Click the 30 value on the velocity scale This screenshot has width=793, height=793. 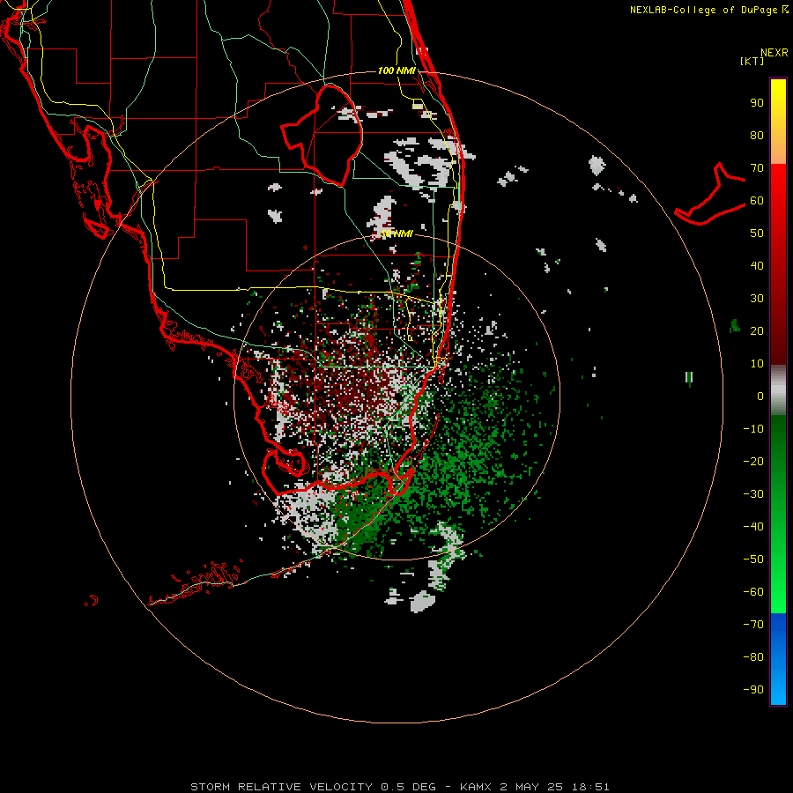[x=757, y=299]
